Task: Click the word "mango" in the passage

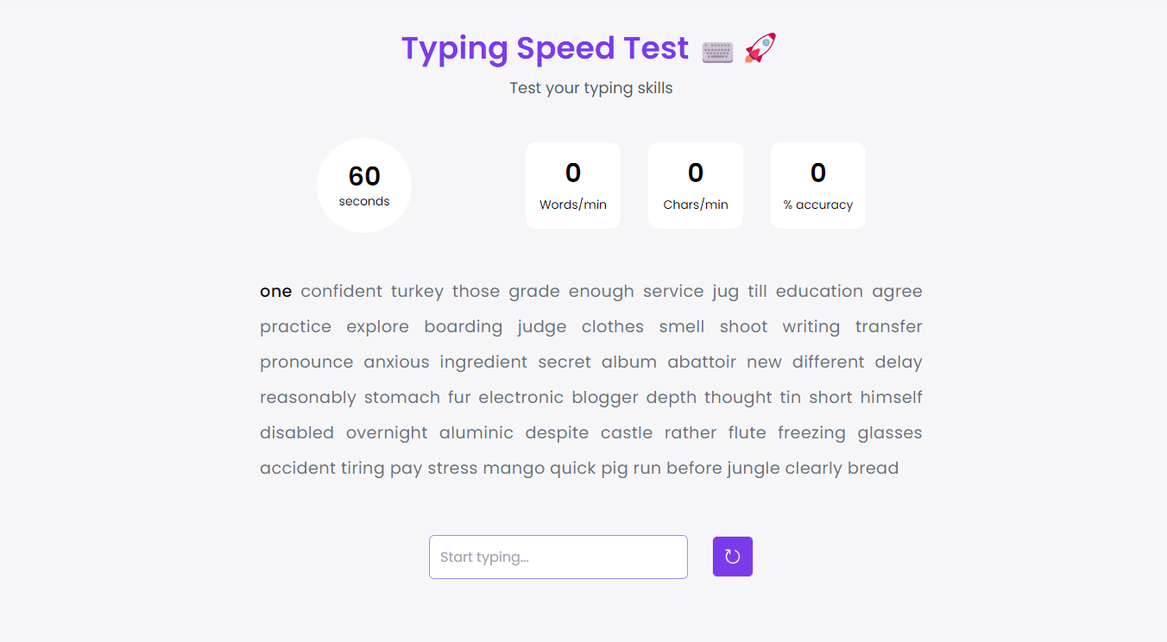Action: coord(514,469)
